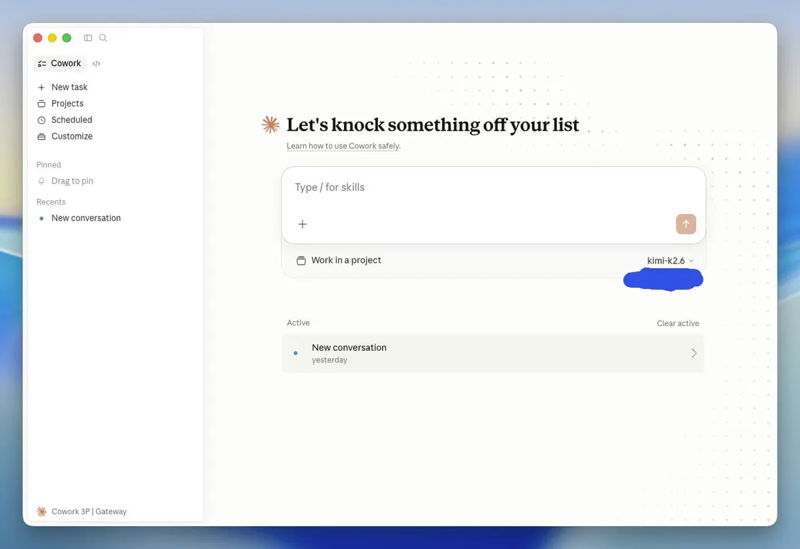Select the Cowork tab

(x=60, y=63)
